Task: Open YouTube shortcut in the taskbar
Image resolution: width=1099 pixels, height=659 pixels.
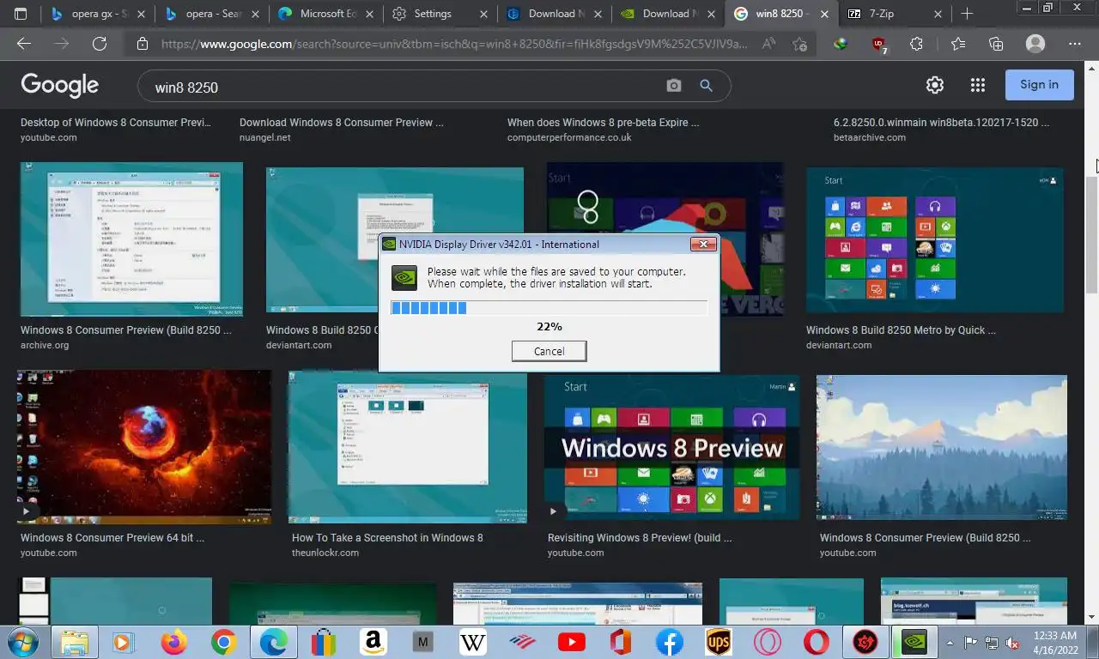Action: tap(571, 642)
